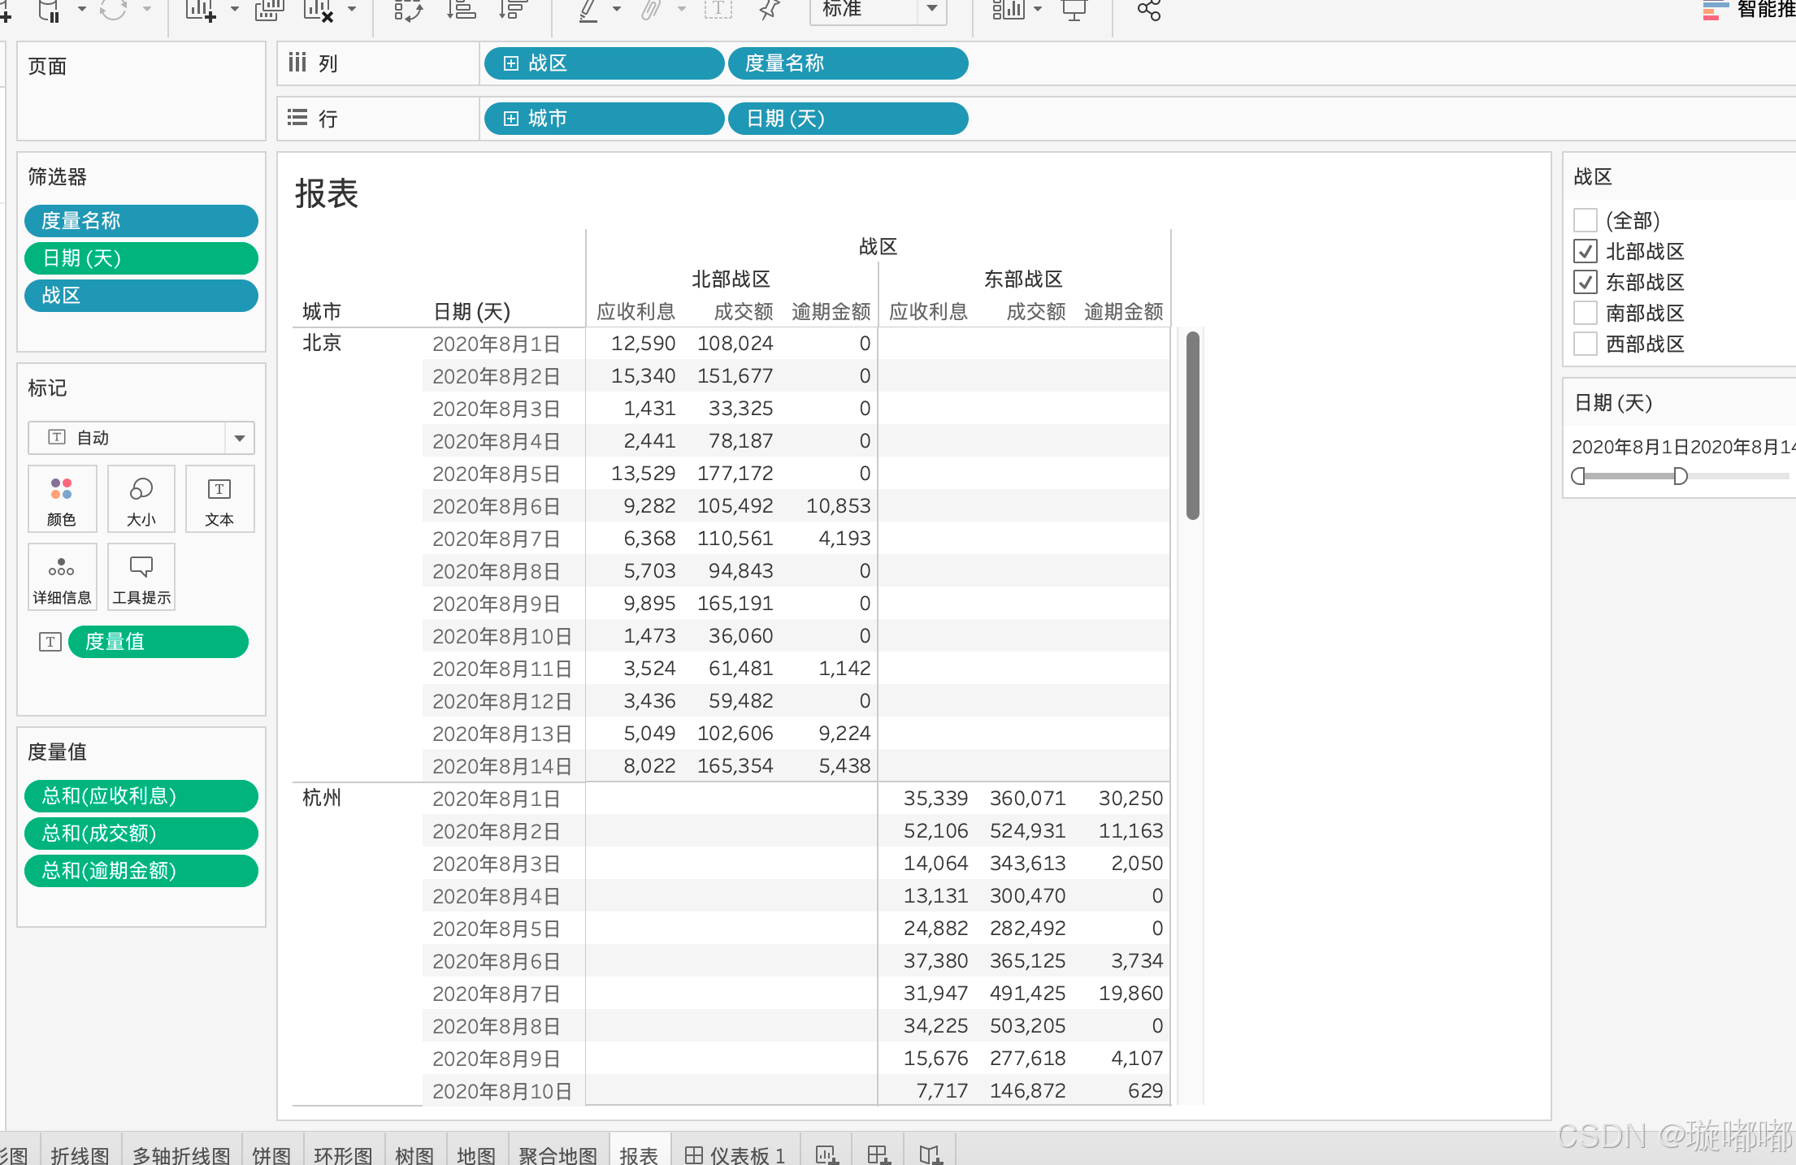The width and height of the screenshot is (1796, 1165).
Task: Click the Swap rows and columns icon
Action: tap(408, 11)
